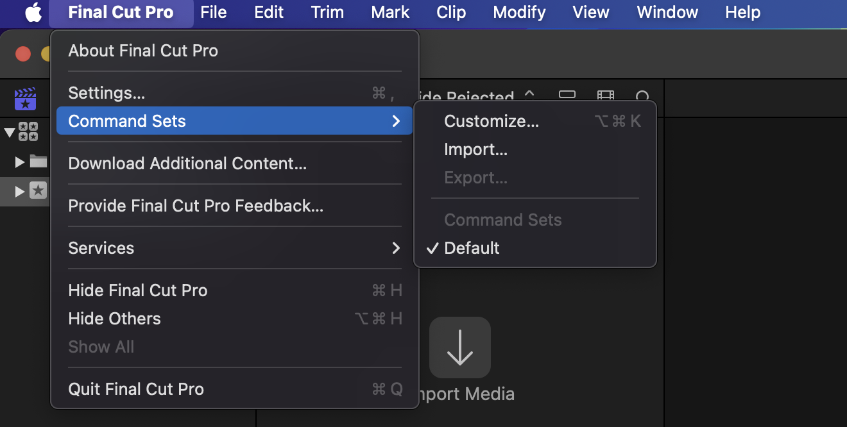The width and height of the screenshot is (847, 427).
Task: Select the star event icon in sidebar
Action: point(38,190)
